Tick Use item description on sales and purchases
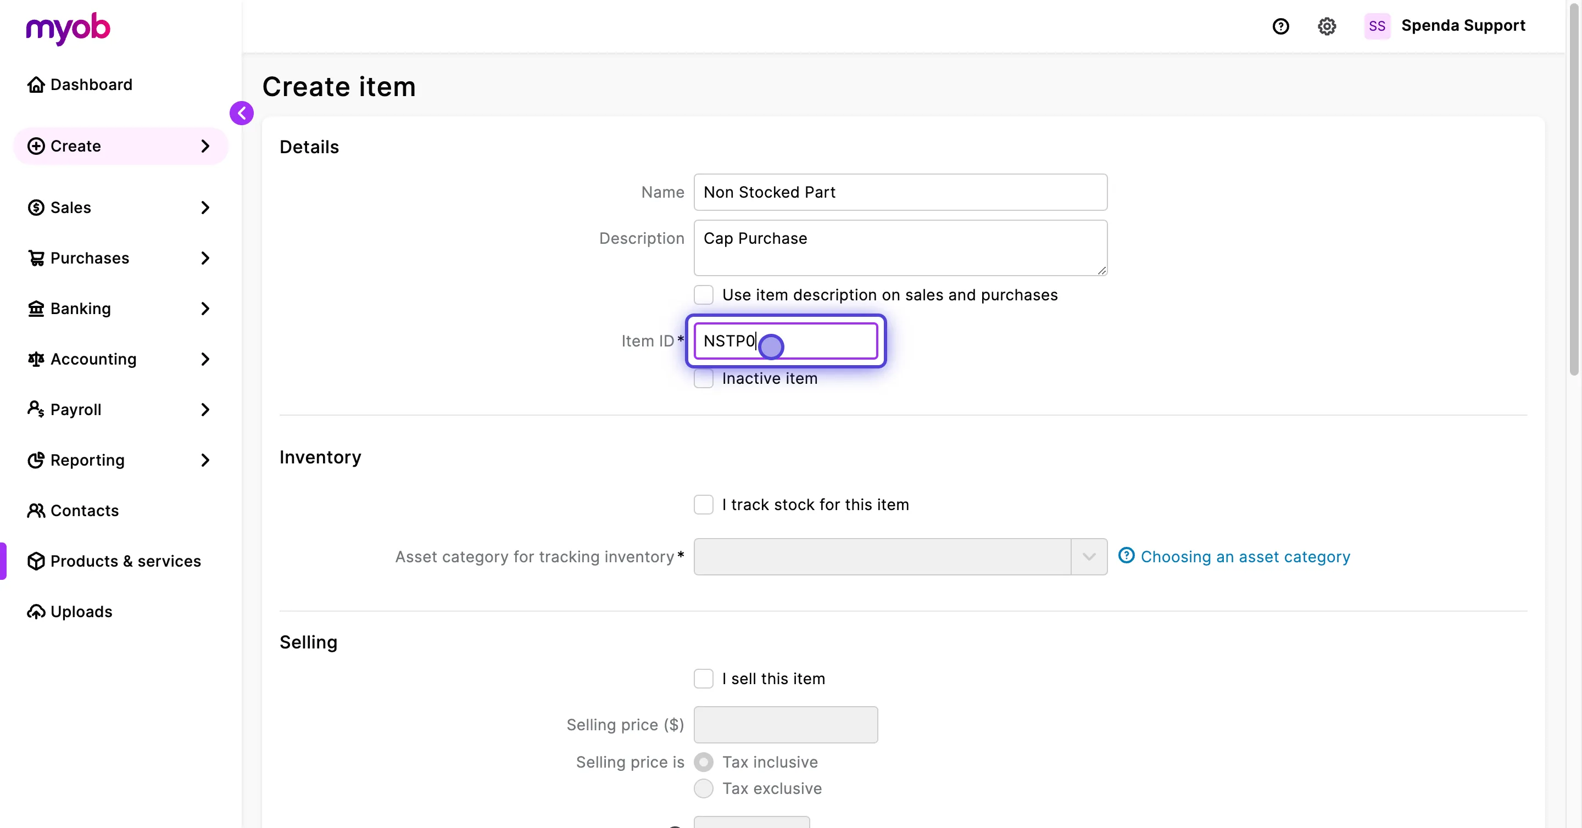The width and height of the screenshot is (1582, 828). click(704, 295)
